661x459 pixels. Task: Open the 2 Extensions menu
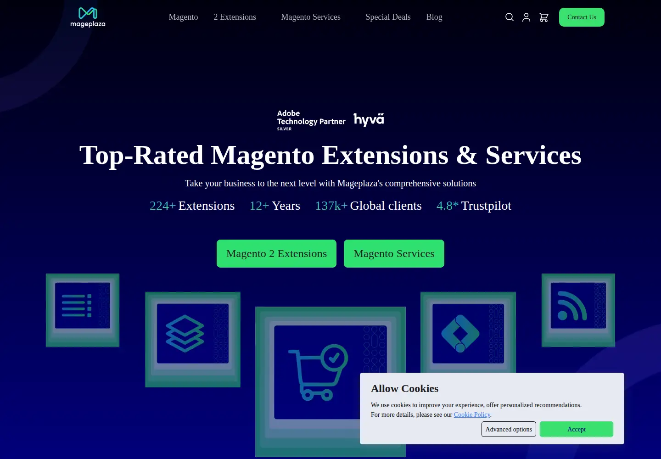click(235, 17)
